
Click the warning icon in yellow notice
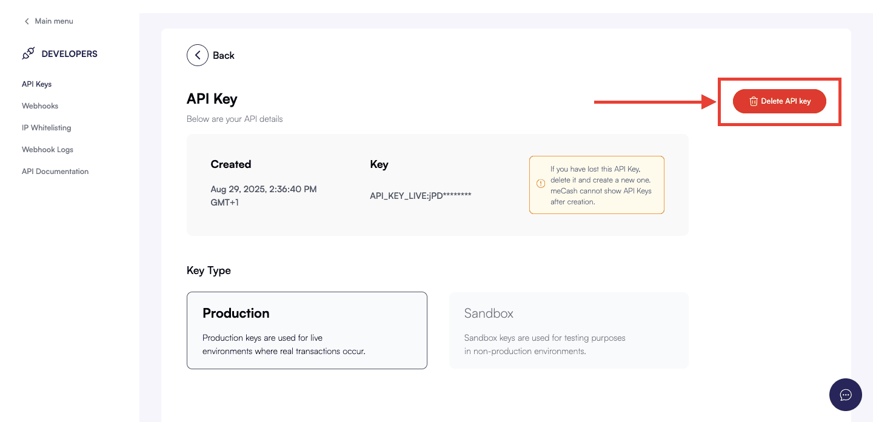541,184
